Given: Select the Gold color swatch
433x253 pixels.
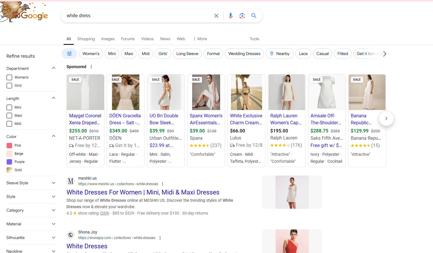Looking at the screenshot, I should pyautogui.click(x=9, y=170).
